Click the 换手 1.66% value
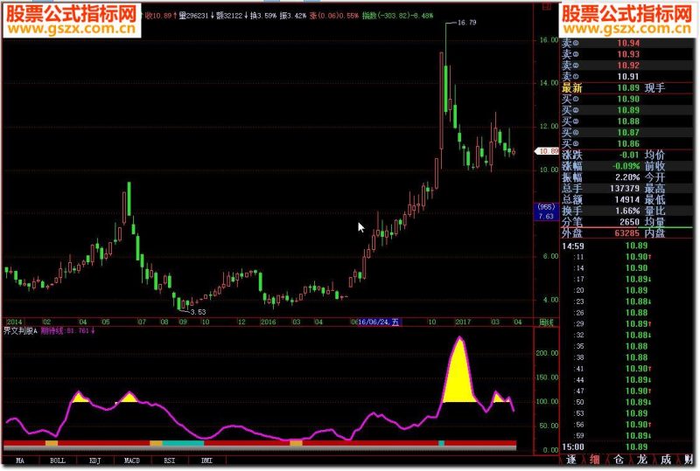 (627, 211)
